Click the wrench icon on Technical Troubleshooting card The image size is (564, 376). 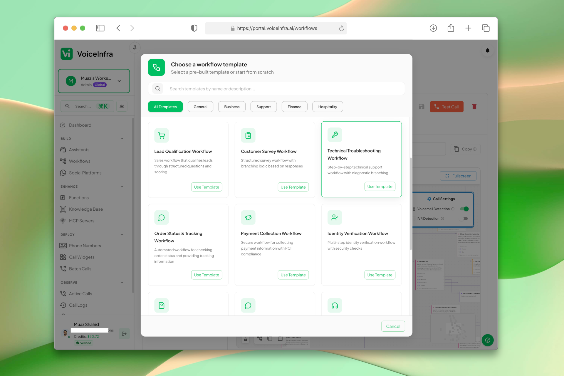(335, 135)
